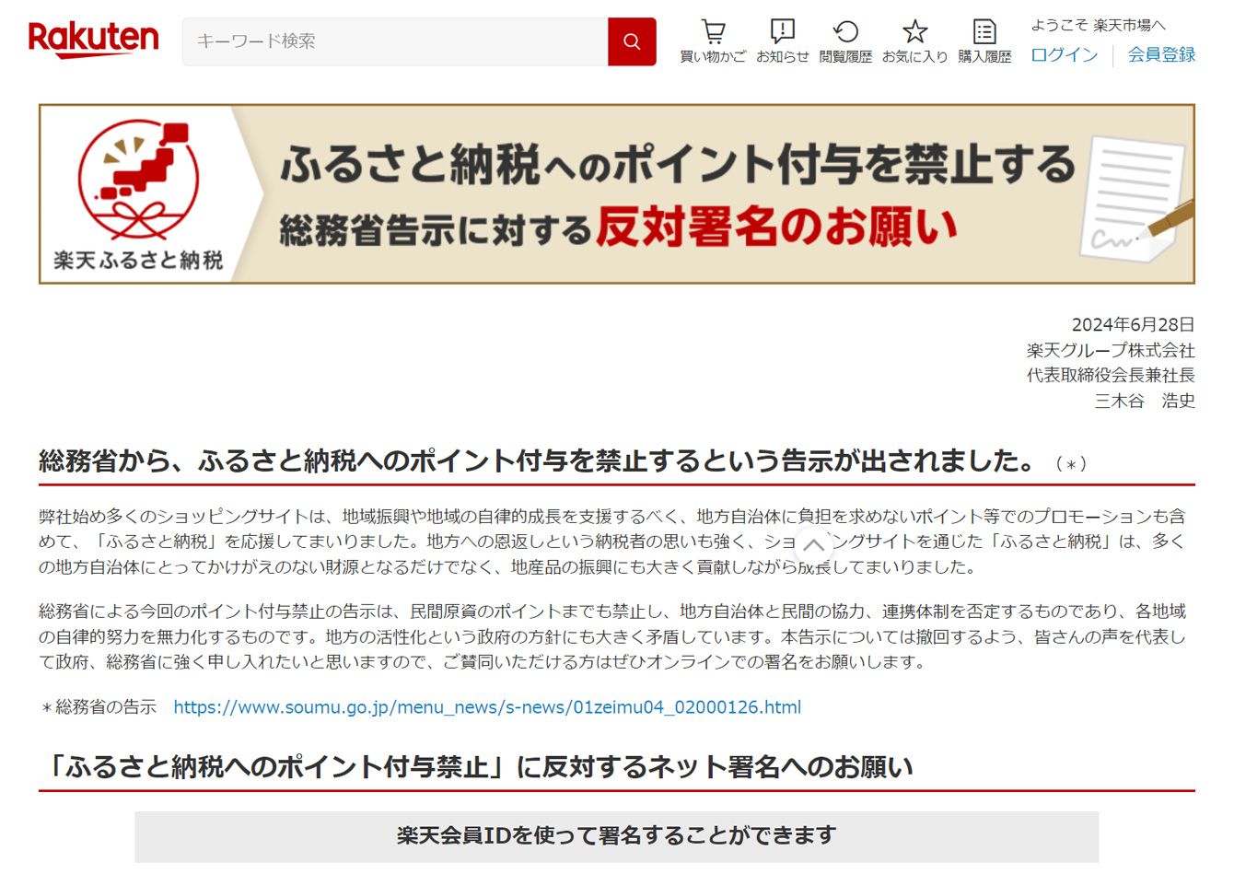Screen dimensions: 1234x874
Task: Click the ネット署名へのお願い section heading
Action: 480,767
